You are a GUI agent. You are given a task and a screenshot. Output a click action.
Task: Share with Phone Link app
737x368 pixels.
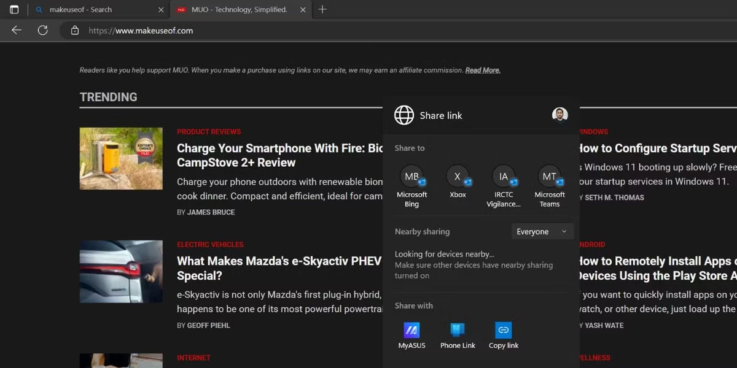(x=458, y=336)
